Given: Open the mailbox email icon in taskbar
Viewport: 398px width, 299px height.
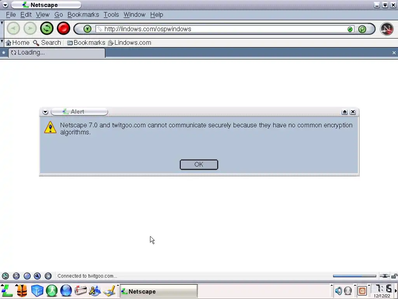Looking at the screenshot, I should coord(80,290).
